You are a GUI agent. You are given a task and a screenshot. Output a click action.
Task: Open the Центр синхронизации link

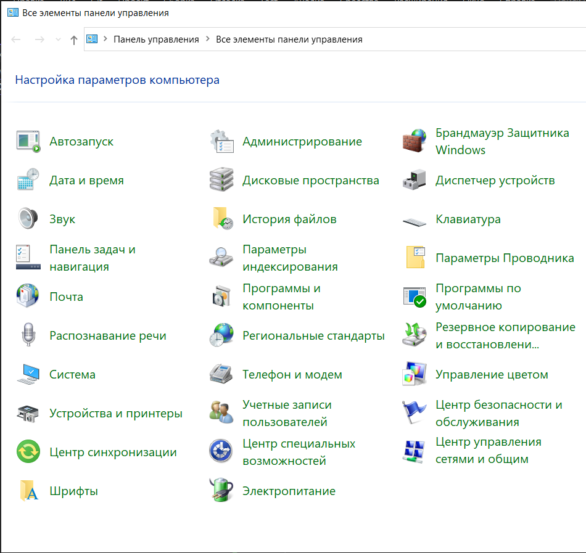click(113, 452)
